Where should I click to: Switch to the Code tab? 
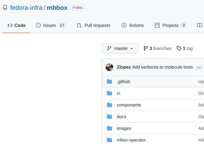[x=16, y=25]
